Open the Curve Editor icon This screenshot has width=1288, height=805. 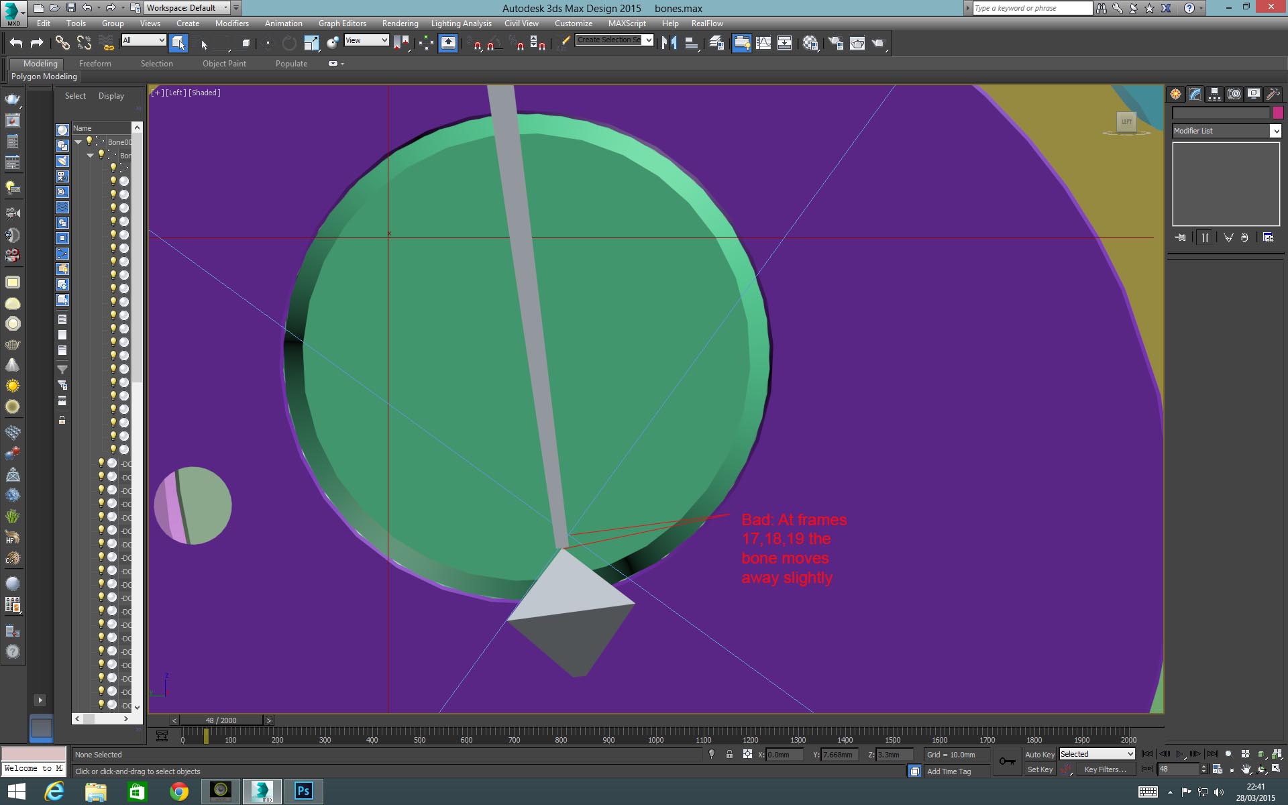[x=763, y=43]
